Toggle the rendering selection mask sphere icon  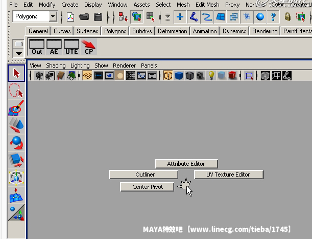pyautogui.click(x=260, y=17)
